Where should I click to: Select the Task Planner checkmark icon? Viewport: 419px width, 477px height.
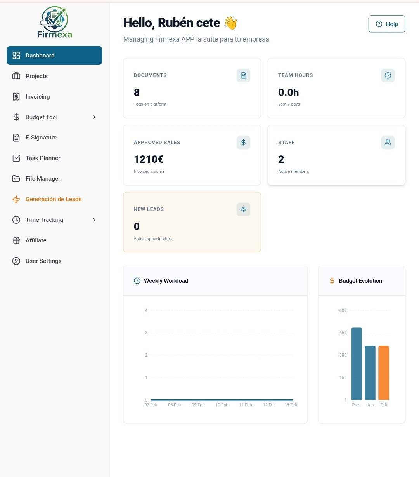(16, 158)
